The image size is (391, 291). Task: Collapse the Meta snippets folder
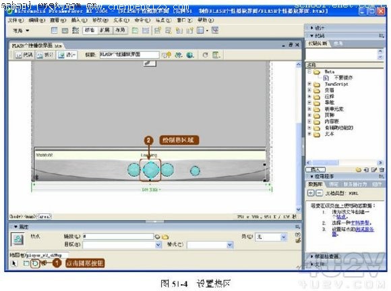pos(309,72)
